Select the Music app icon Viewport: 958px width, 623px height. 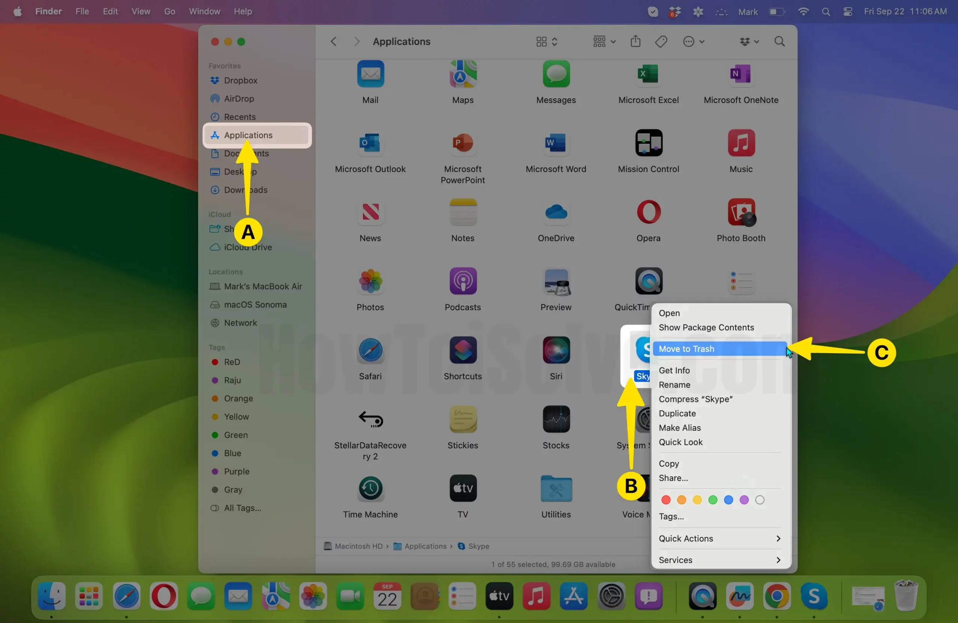(x=741, y=143)
